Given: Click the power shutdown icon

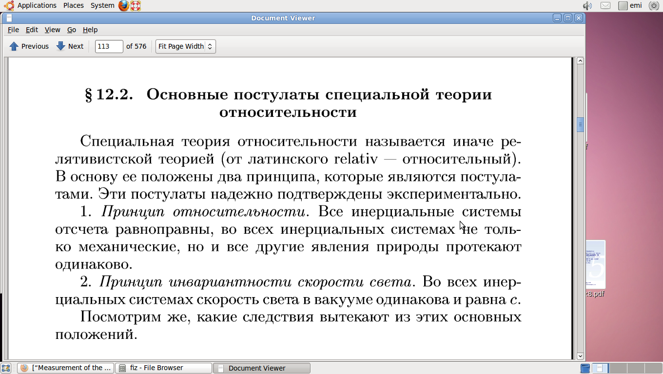Looking at the screenshot, I should 654,6.
